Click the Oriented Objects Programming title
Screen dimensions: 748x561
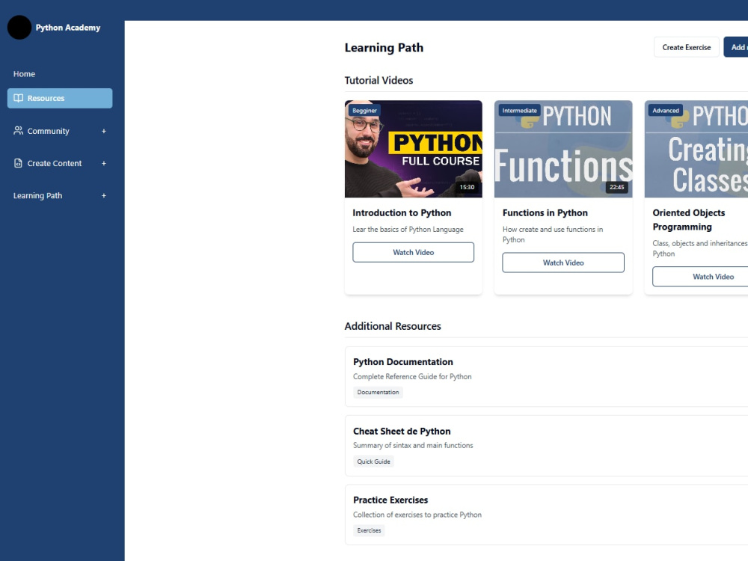click(x=689, y=220)
